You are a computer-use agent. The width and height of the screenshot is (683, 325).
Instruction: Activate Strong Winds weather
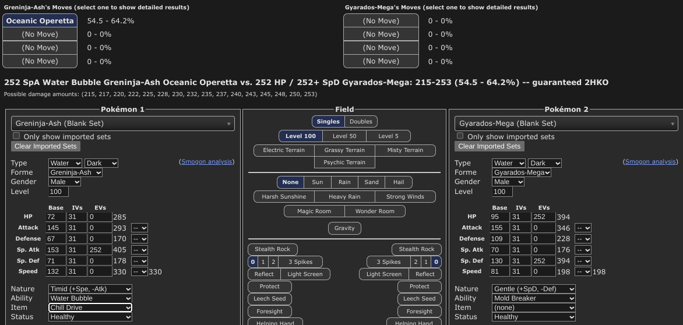click(405, 197)
